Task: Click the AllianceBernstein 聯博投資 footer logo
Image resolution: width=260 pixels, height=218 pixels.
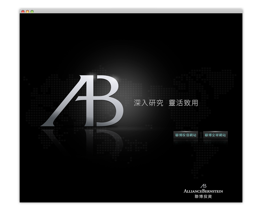Action: pyautogui.click(x=203, y=191)
